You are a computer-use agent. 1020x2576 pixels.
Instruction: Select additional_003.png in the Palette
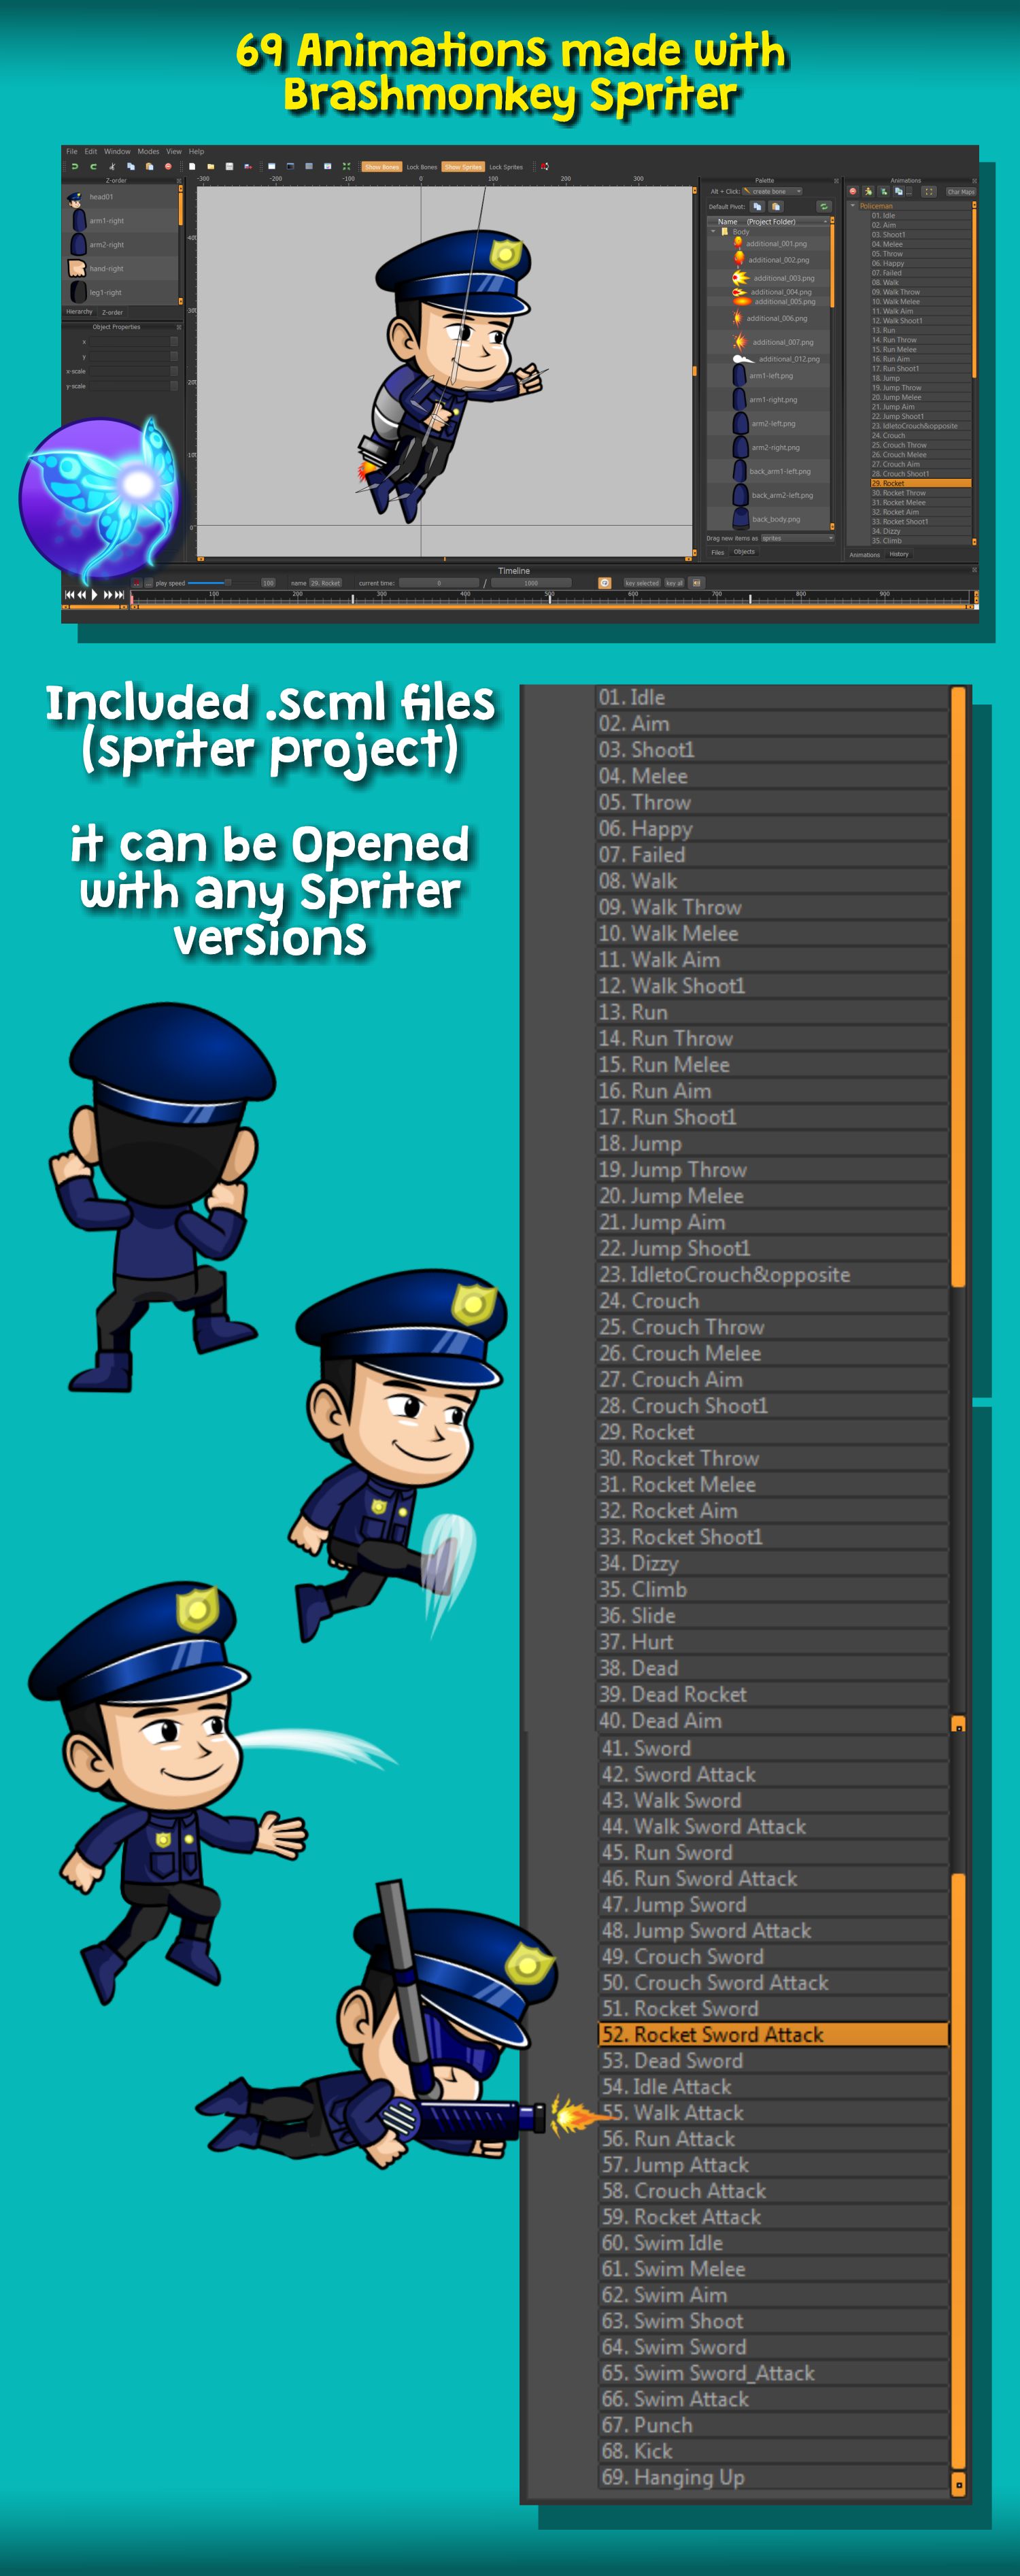[x=769, y=278]
